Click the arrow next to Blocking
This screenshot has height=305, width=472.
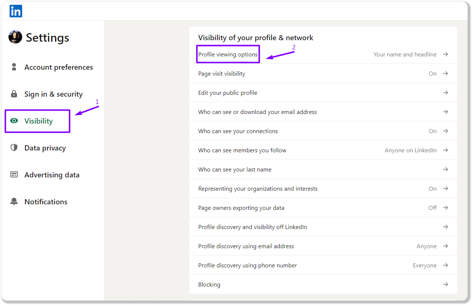(x=445, y=284)
